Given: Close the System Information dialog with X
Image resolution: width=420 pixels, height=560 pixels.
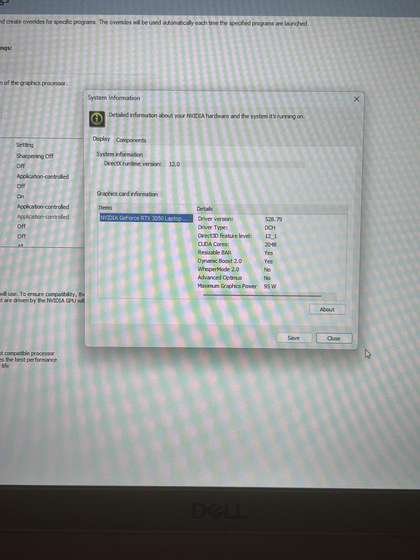Looking at the screenshot, I should coord(356,99).
